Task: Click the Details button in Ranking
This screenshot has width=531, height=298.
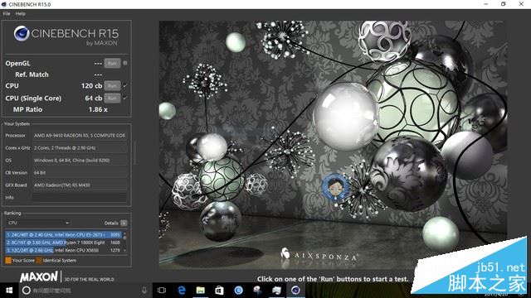Action: [x=124, y=223]
